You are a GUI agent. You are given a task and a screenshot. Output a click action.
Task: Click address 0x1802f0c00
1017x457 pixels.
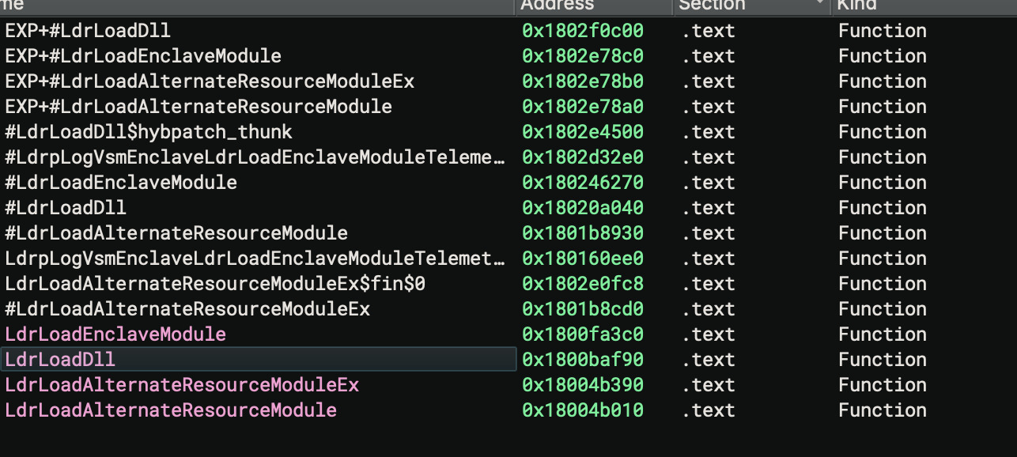point(583,31)
